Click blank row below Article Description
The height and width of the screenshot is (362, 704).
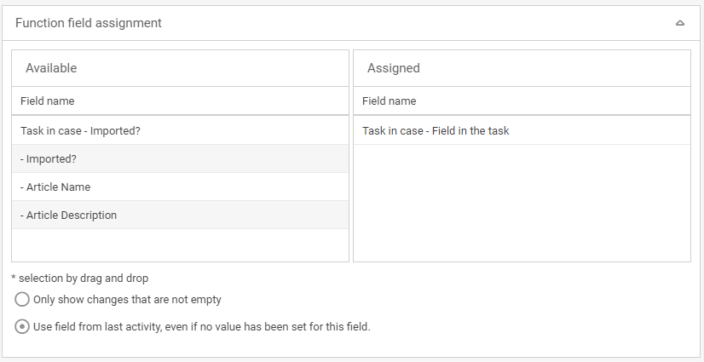click(x=179, y=244)
